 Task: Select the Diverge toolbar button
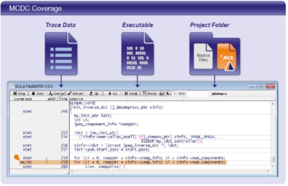(56, 93)
